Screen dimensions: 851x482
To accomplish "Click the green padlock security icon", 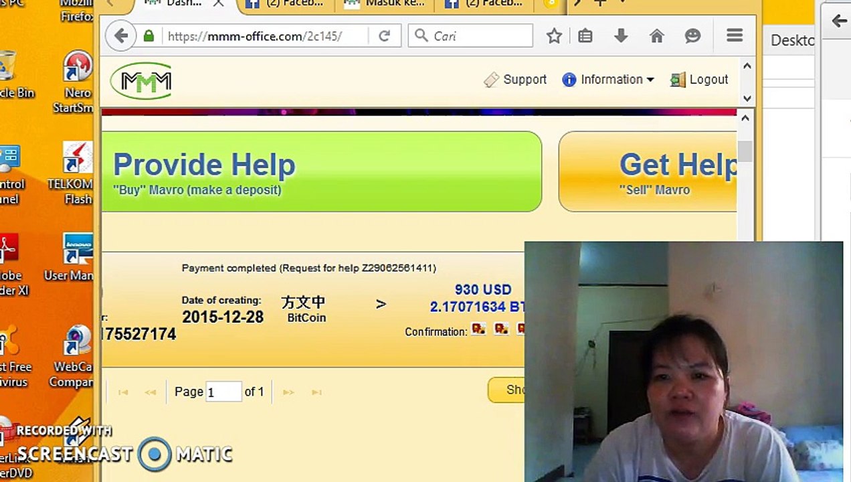I will coord(149,36).
